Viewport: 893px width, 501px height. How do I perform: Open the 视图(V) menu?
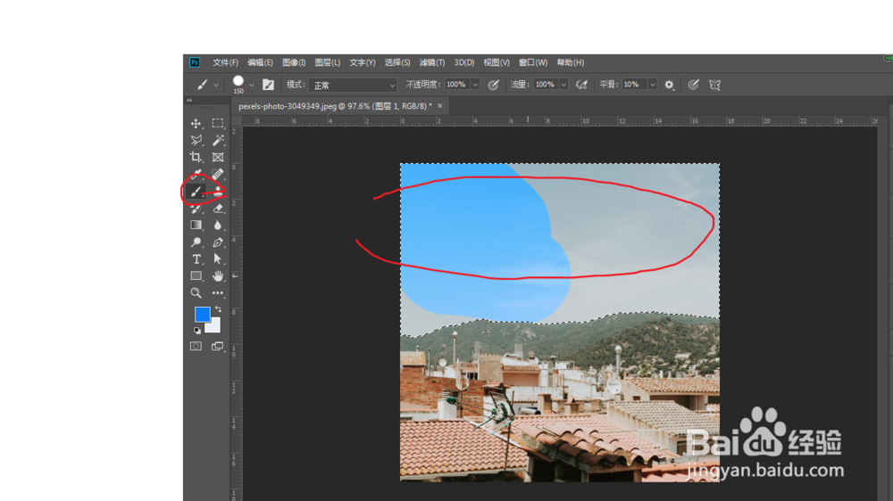pyautogui.click(x=496, y=62)
